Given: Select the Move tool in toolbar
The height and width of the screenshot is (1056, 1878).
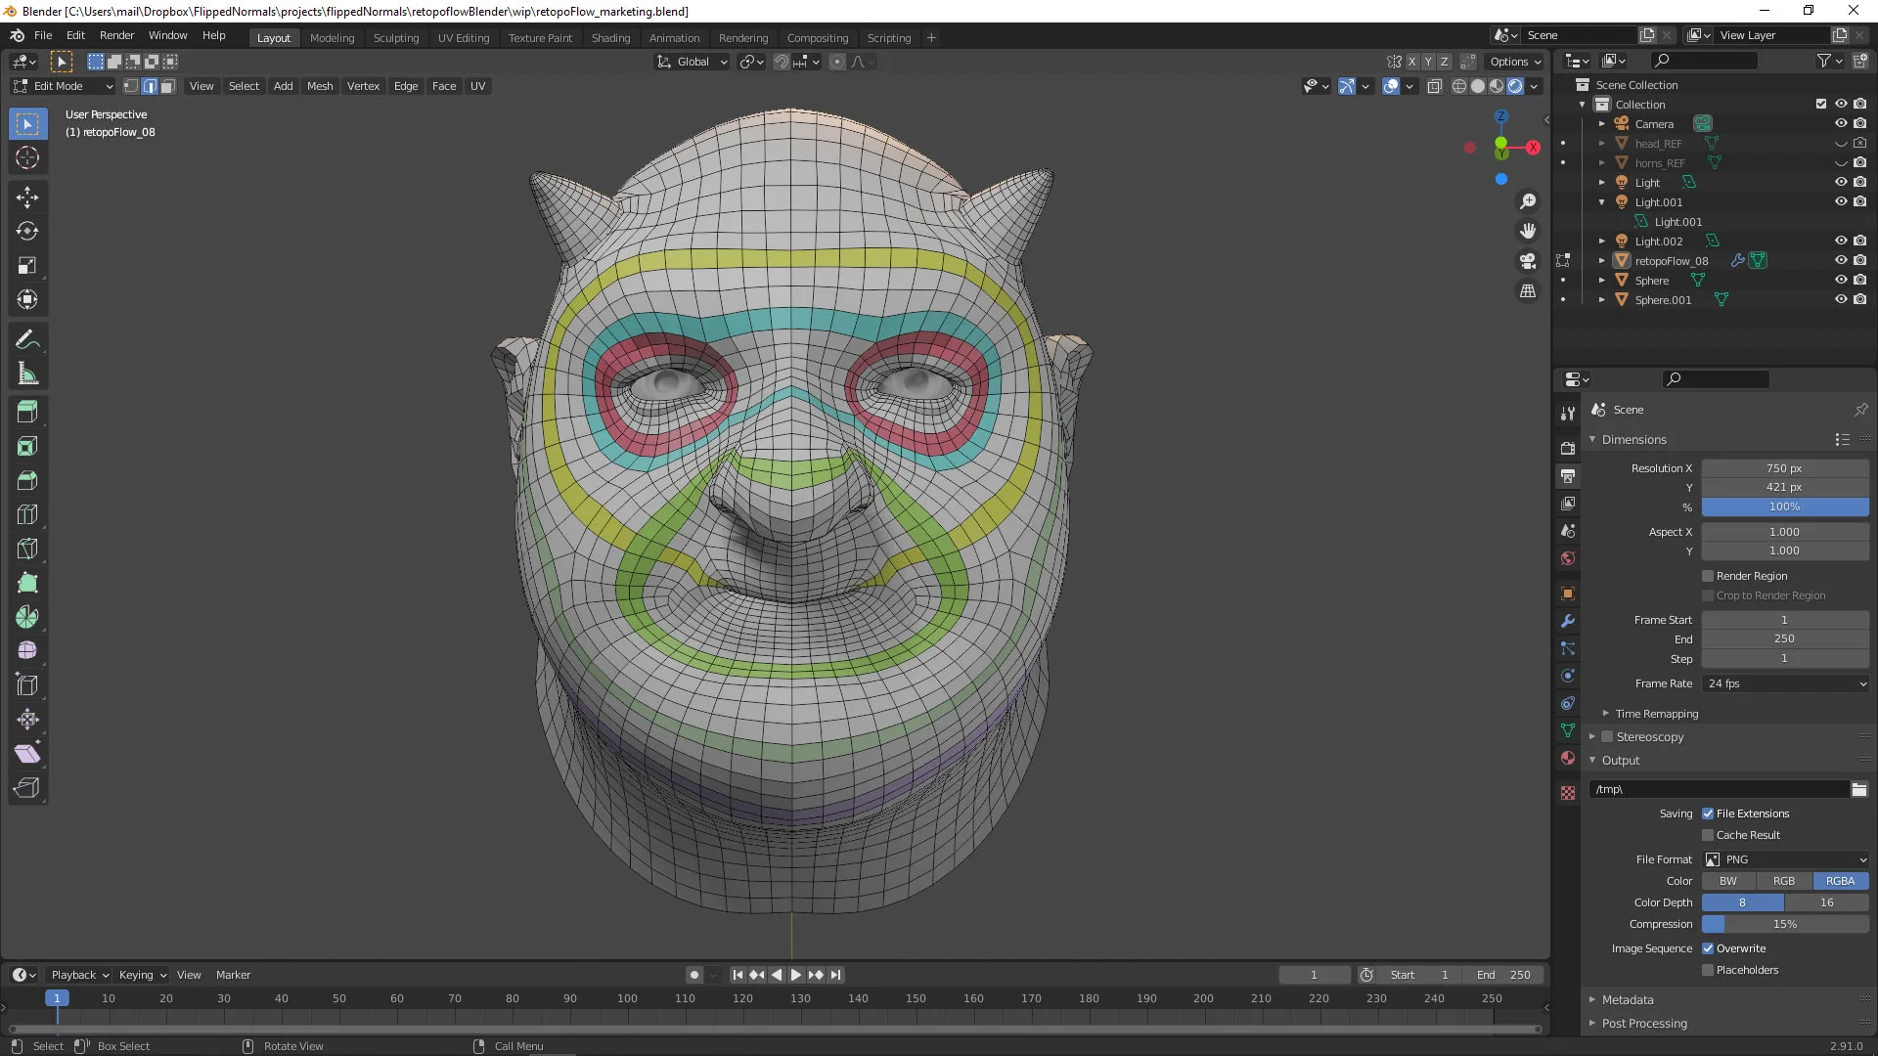Looking at the screenshot, I should tap(27, 198).
